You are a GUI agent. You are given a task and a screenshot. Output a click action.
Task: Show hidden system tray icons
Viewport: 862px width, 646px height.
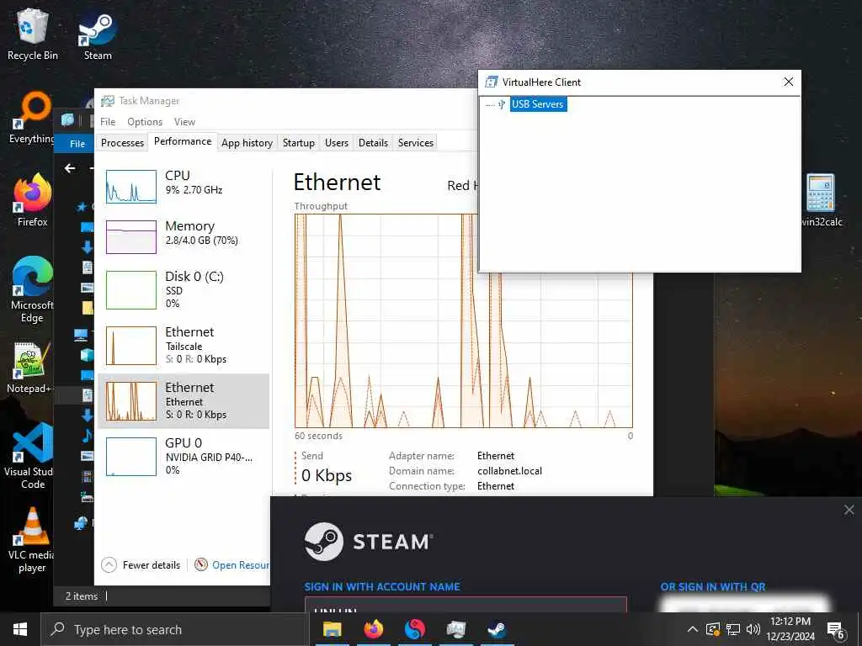[x=693, y=629]
